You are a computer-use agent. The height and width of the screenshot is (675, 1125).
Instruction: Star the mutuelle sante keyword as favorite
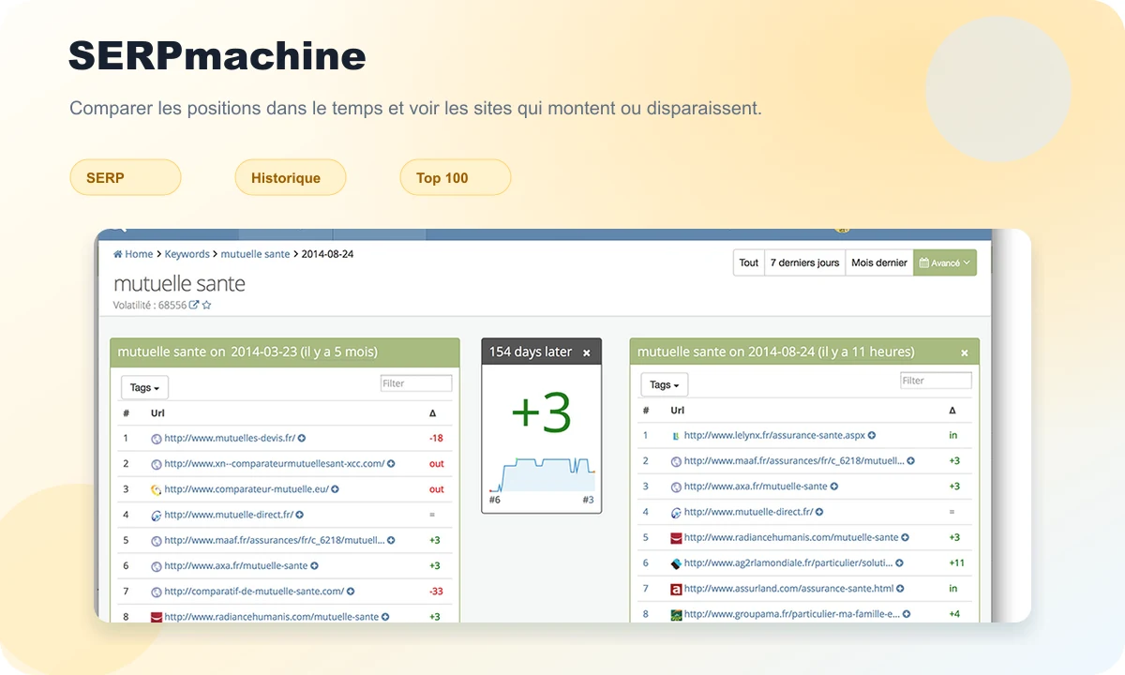pyautogui.click(x=206, y=305)
